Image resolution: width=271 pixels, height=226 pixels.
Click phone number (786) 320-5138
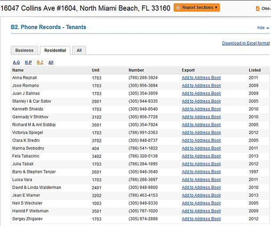coord(143,156)
